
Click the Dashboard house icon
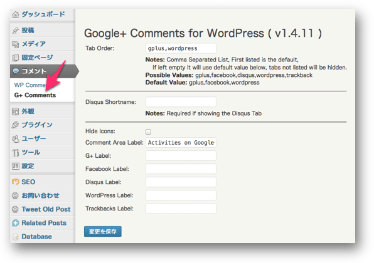(16, 14)
